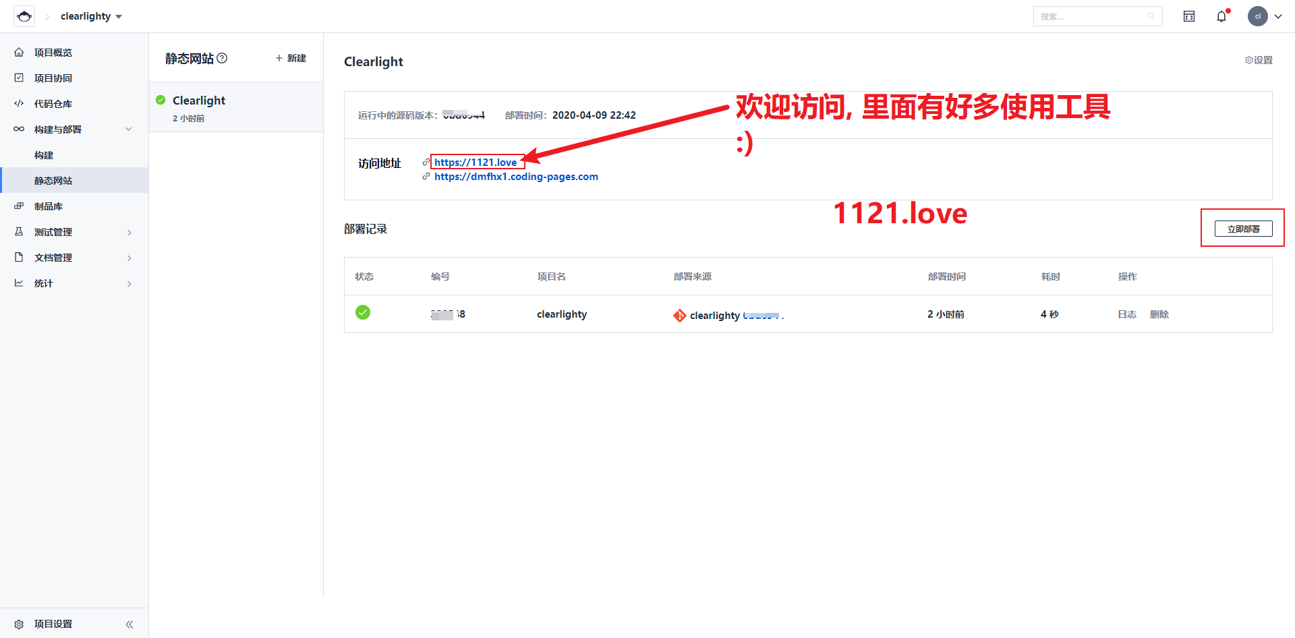Click the 制品库 package icon
Image resolution: width=1295 pixels, height=638 pixels.
click(x=19, y=206)
